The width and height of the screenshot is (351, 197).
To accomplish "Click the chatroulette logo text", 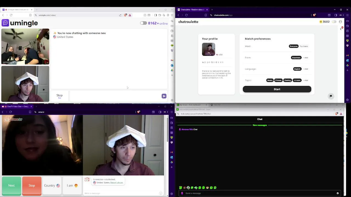I will [188, 22].
